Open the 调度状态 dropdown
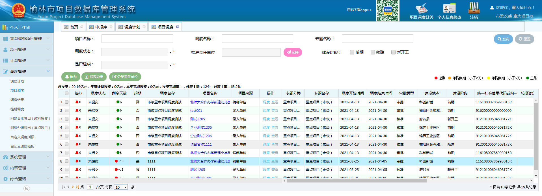The height and width of the screenshot is (196, 542). pyautogui.click(x=170, y=52)
